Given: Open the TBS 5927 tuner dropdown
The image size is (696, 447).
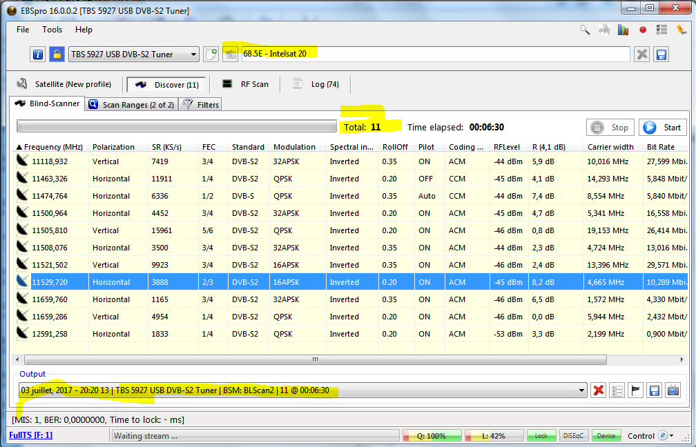Looking at the screenshot, I should pyautogui.click(x=193, y=54).
